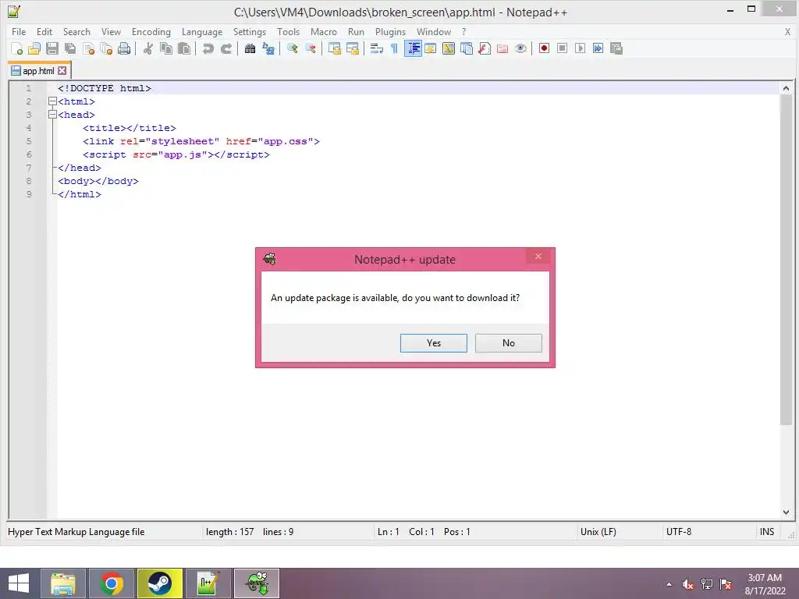Toggle the highlighted Indent Guide icon
799x599 pixels.
(413, 48)
